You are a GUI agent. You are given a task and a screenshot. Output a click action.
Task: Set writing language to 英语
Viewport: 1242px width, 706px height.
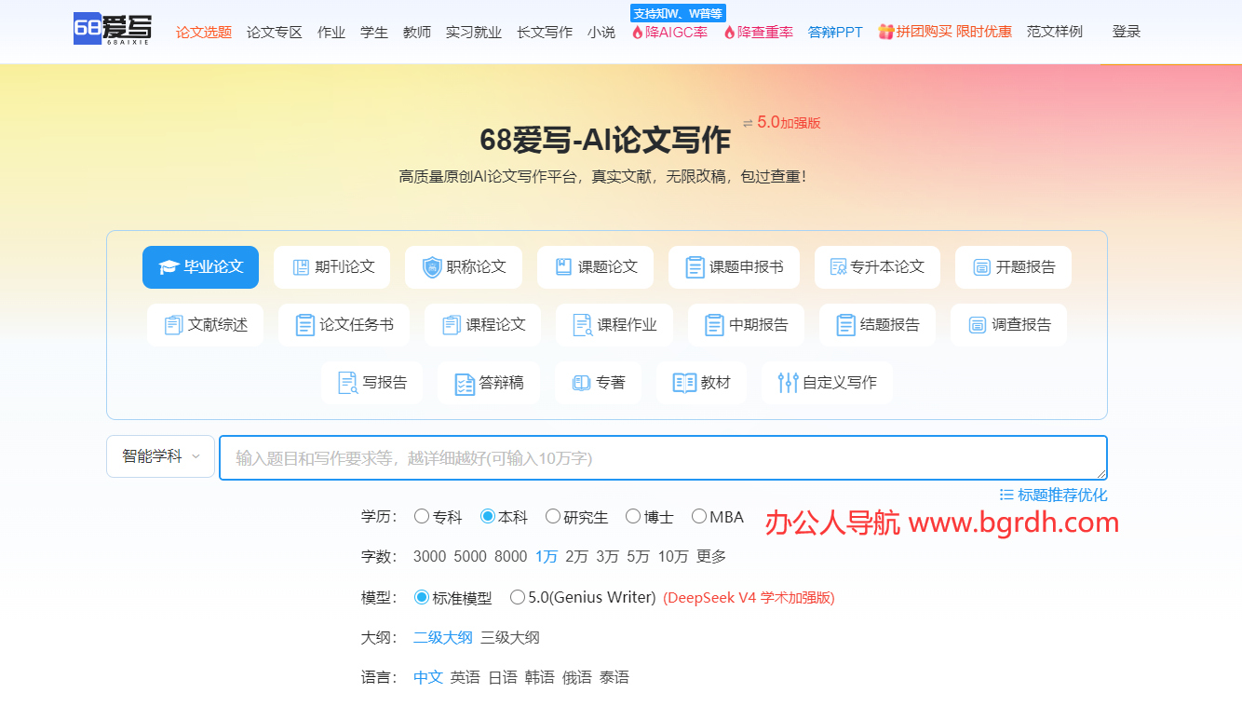coord(466,677)
